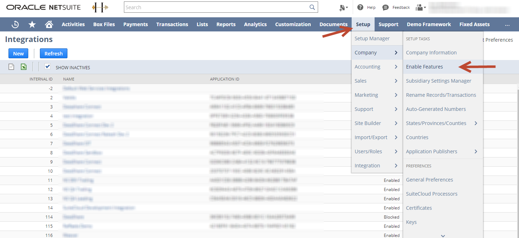Expand the Accounting submenu
The height and width of the screenshot is (238, 519).
pos(376,67)
